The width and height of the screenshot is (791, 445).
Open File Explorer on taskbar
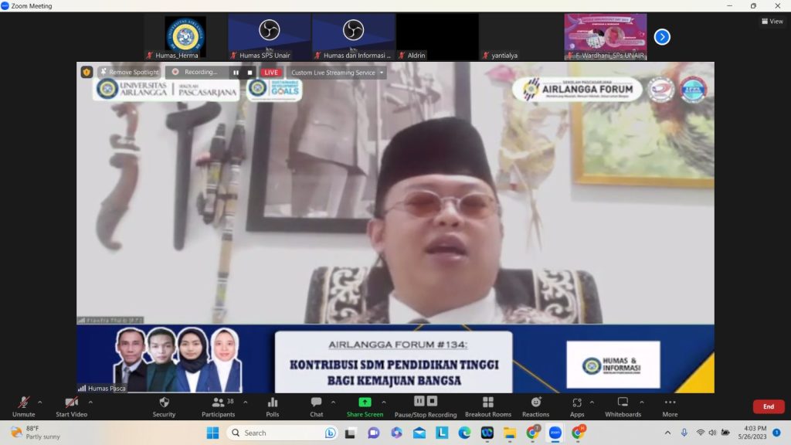pyautogui.click(x=510, y=433)
